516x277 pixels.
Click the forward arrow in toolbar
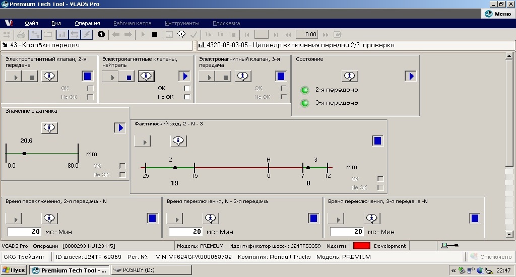127,35
